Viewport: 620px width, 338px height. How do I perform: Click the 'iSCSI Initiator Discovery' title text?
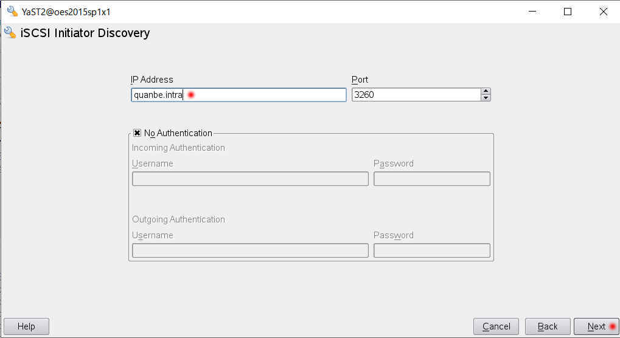85,33
